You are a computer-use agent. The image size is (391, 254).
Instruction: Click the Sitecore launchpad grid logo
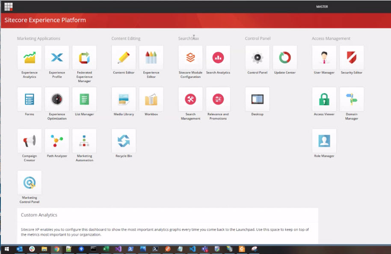9,7
